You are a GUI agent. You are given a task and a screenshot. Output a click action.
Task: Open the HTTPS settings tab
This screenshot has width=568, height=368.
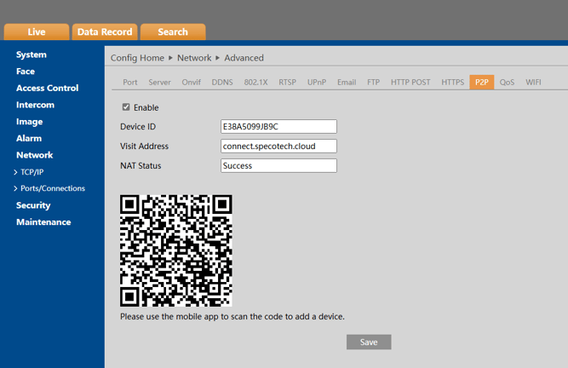pos(452,83)
